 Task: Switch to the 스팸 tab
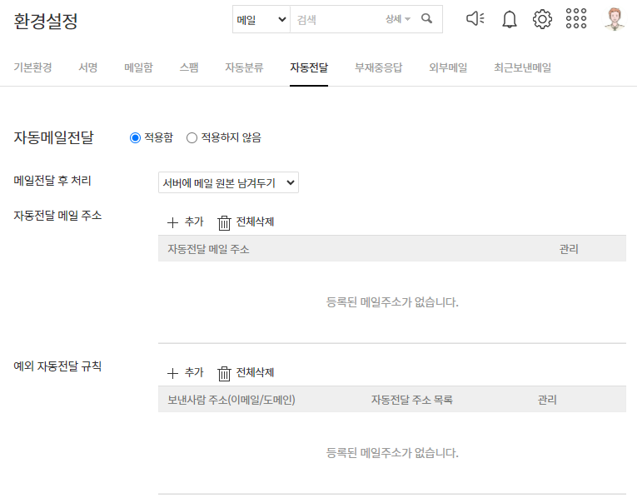point(189,68)
